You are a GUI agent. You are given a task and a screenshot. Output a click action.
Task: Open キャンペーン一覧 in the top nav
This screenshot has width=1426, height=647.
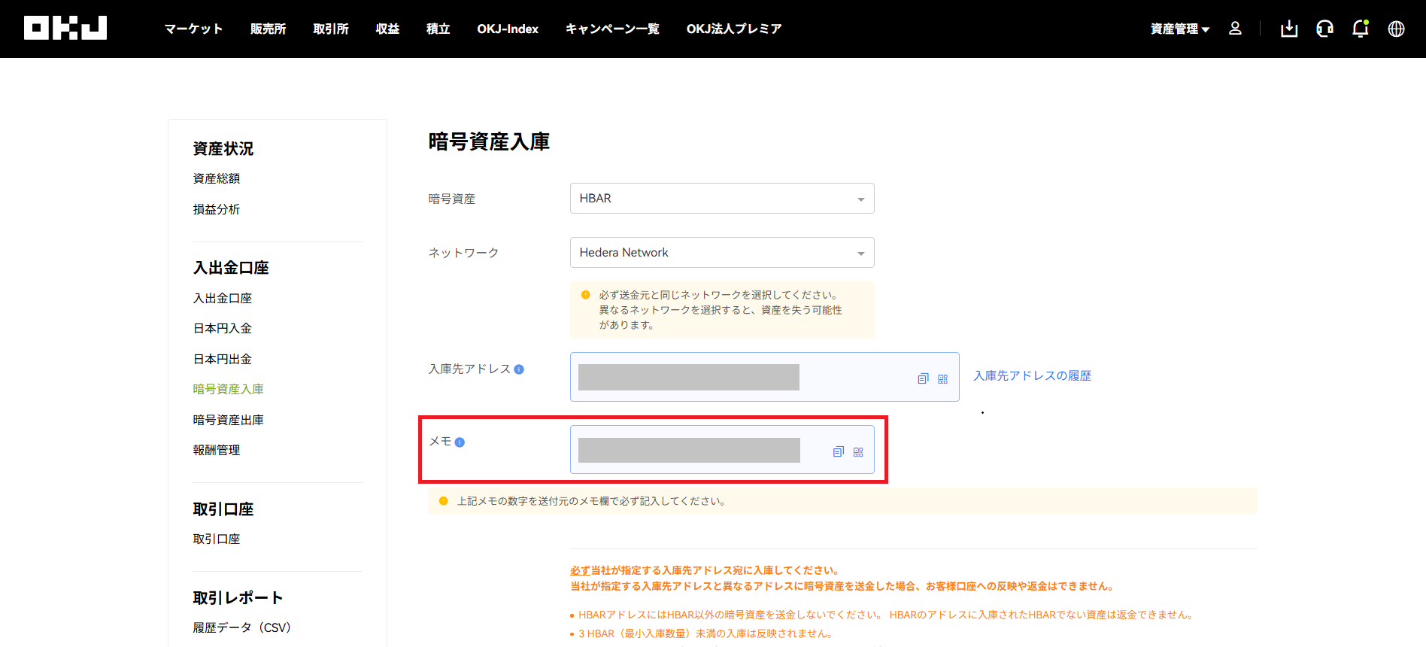tap(612, 29)
